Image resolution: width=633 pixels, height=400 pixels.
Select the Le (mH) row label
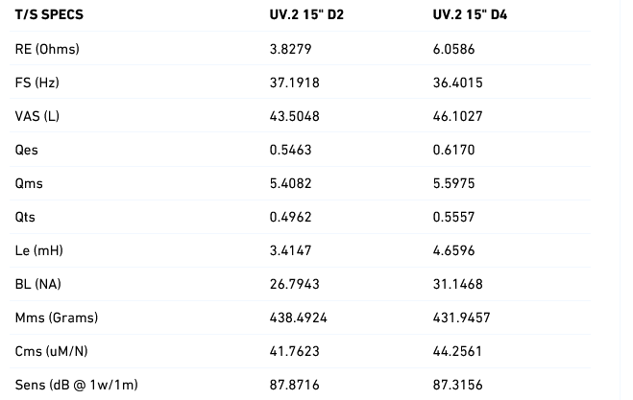tap(38, 250)
